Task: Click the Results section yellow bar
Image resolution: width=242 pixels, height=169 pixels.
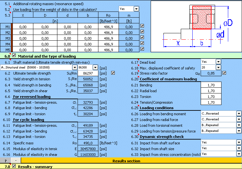Action: (131, 161)
